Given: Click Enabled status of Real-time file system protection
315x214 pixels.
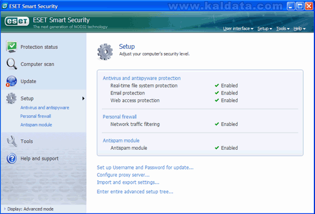Looking at the screenshot, I should (x=229, y=86).
